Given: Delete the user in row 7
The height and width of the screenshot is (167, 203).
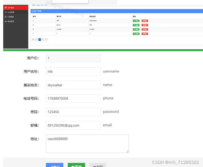Looking at the screenshot, I should (x=145, y=34).
